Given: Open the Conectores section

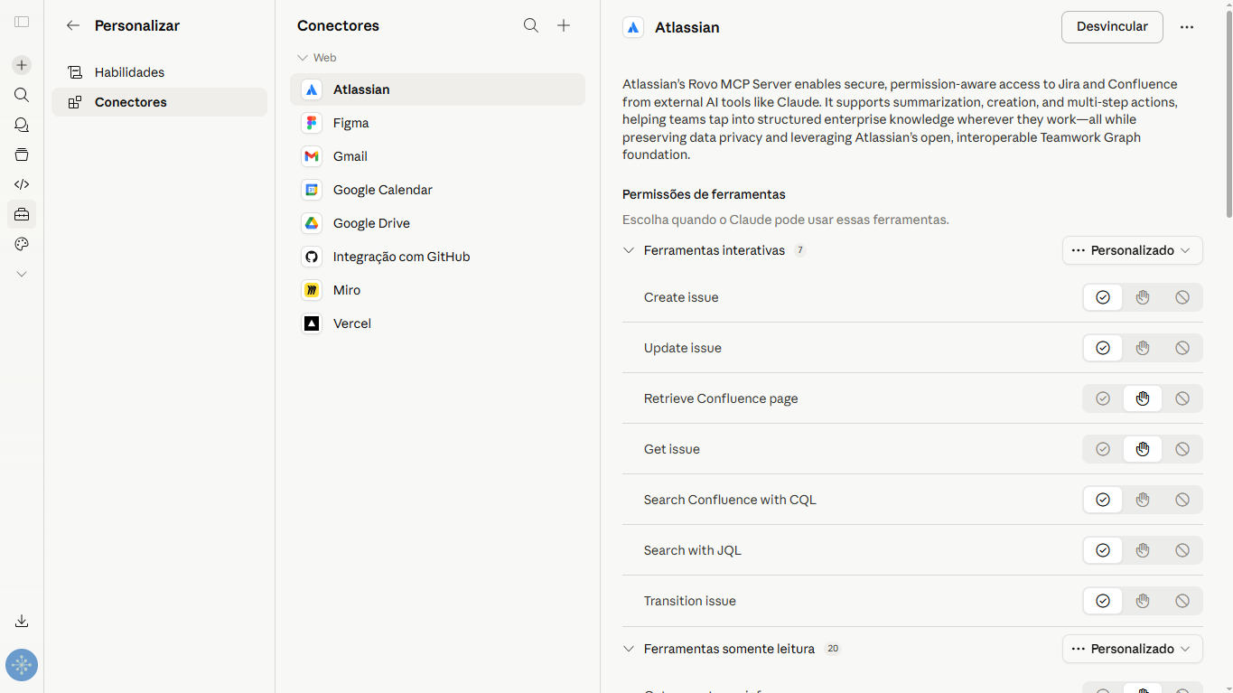Looking at the screenshot, I should [x=159, y=102].
